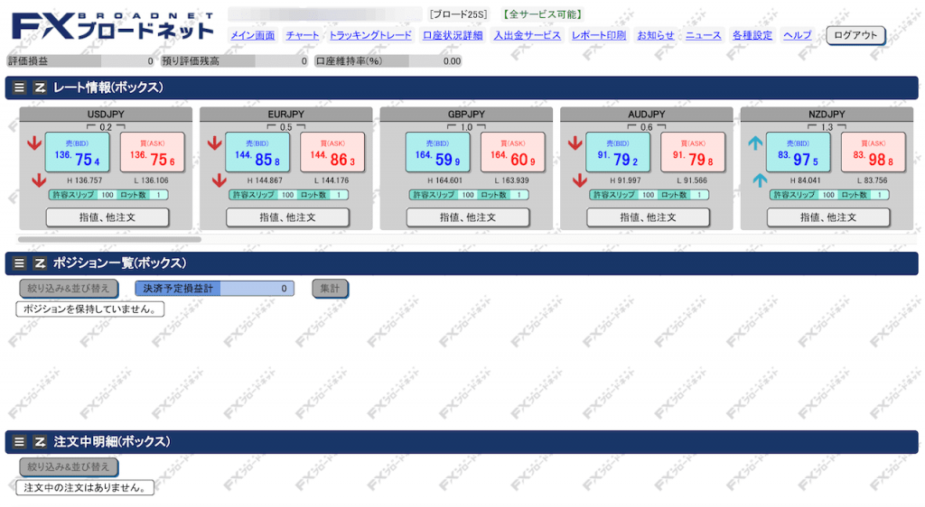Image resolution: width=925 pixels, height=507 pixels.
Task: Click 注文中の注文はありません。 message
Action: click(x=85, y=487)
